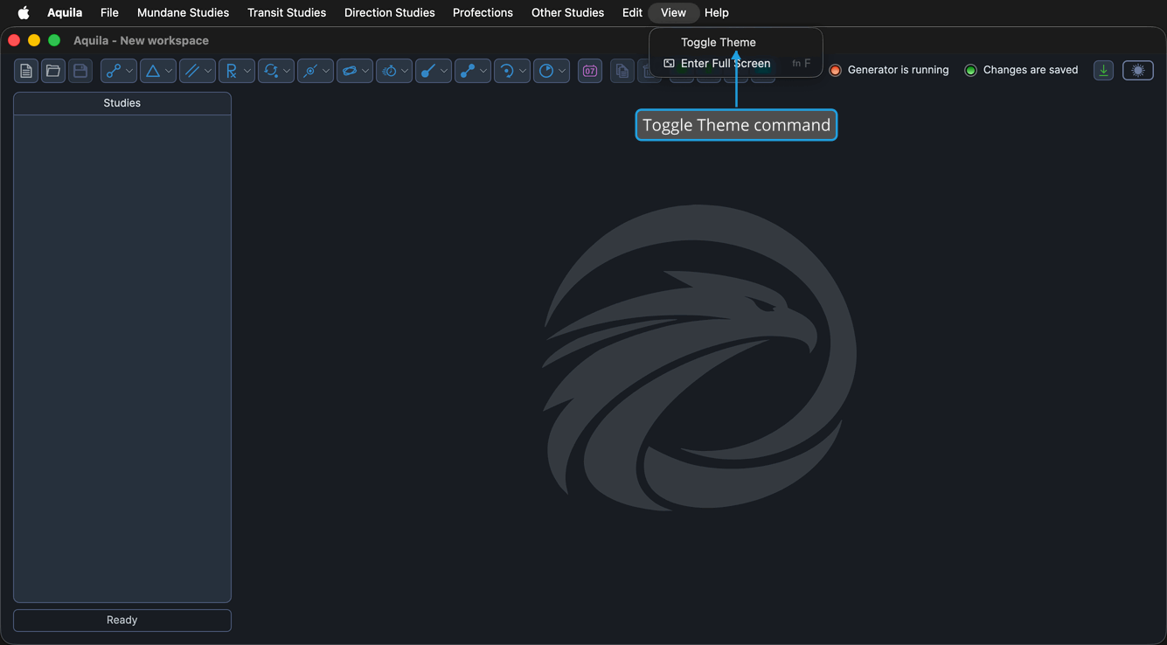Open the Direction Studies menu
The image size is (1167, 645).
pos(389,12)
